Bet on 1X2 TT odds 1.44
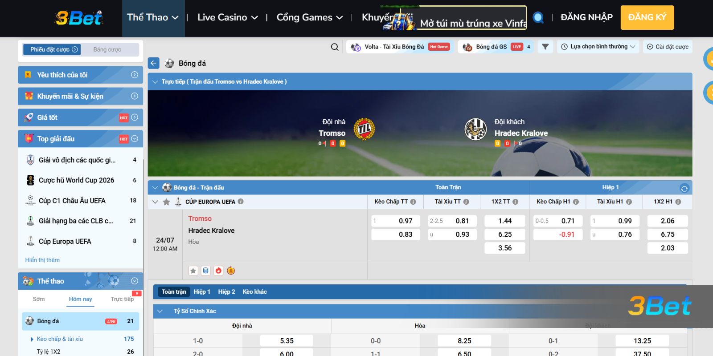This screenshot has width=713, height=356. pyautogui.click(x=505, y=221)
